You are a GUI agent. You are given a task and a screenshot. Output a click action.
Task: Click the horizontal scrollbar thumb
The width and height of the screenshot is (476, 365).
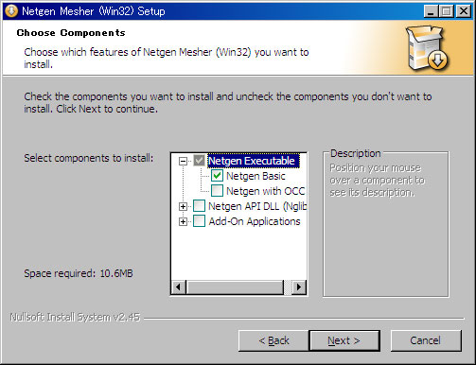pos(235,287)
